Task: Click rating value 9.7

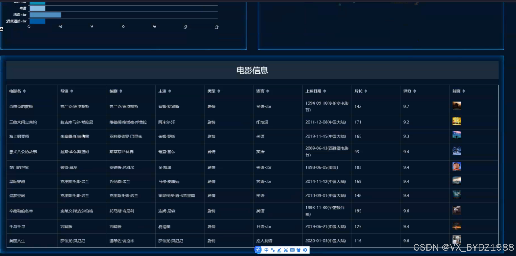Action: pyautogui.click(x=406, y=107)
